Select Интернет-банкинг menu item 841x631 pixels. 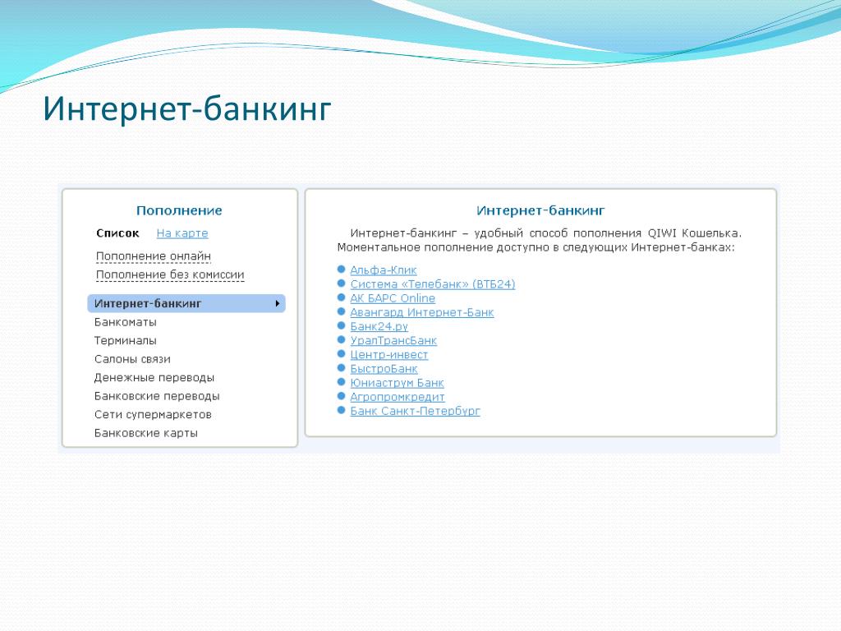click(186, 303)
